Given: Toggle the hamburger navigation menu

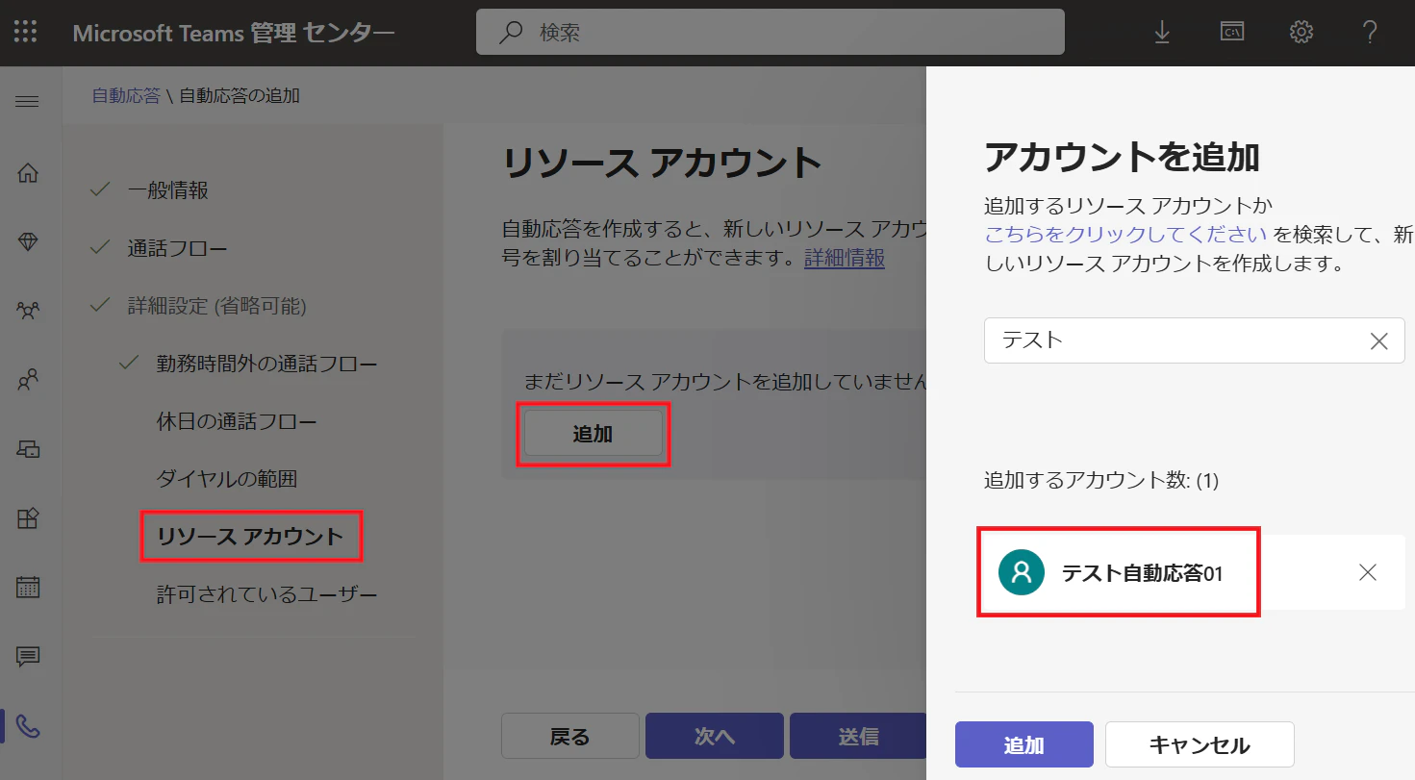Looking at the screenshot, I should pyautogui.click(x=28, y=101).
